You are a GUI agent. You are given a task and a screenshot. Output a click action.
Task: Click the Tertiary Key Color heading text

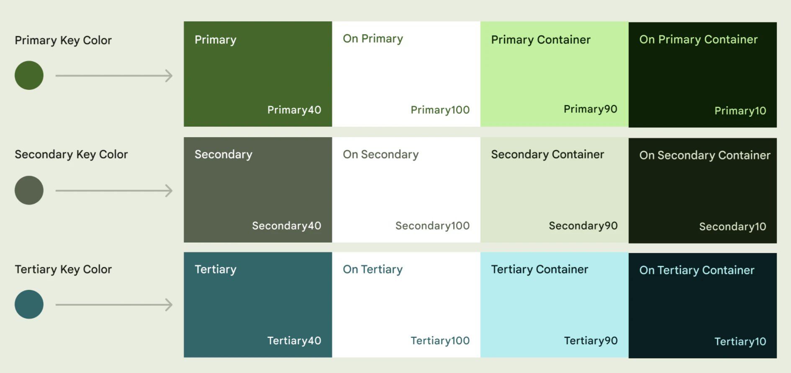63,269
